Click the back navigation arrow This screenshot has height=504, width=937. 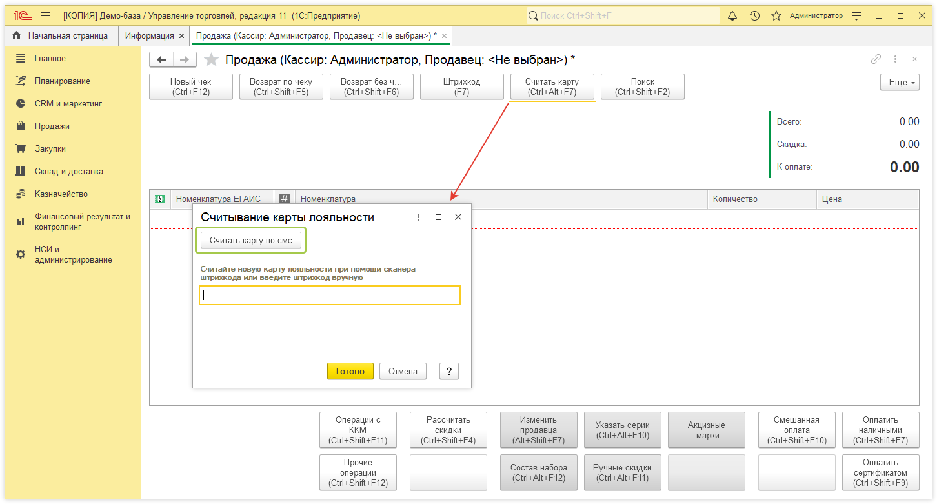coord(161,60)
